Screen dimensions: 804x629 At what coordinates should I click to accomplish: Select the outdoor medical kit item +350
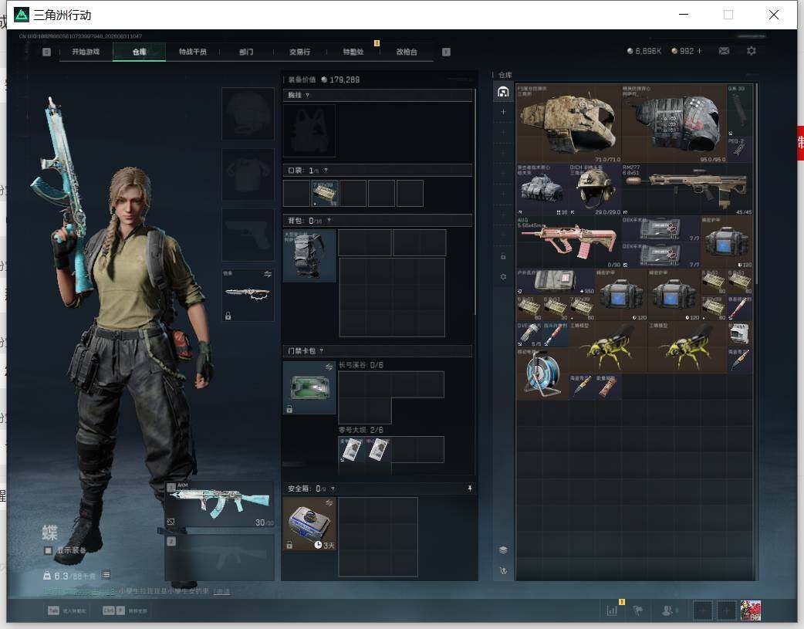(x=556, y=281)
